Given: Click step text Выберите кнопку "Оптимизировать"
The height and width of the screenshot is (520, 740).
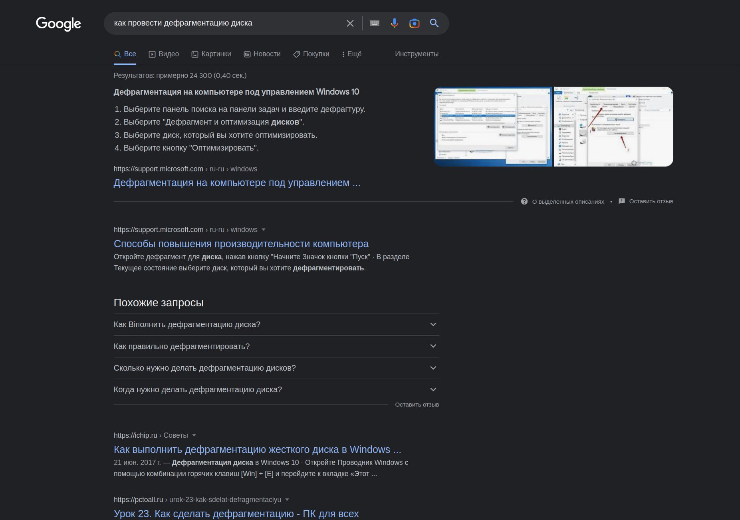Looking at the screenshot, I should click(x=191, y=148).
